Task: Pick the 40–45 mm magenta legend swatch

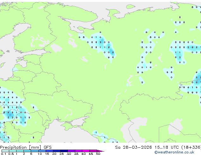Action: pos(86,151)
